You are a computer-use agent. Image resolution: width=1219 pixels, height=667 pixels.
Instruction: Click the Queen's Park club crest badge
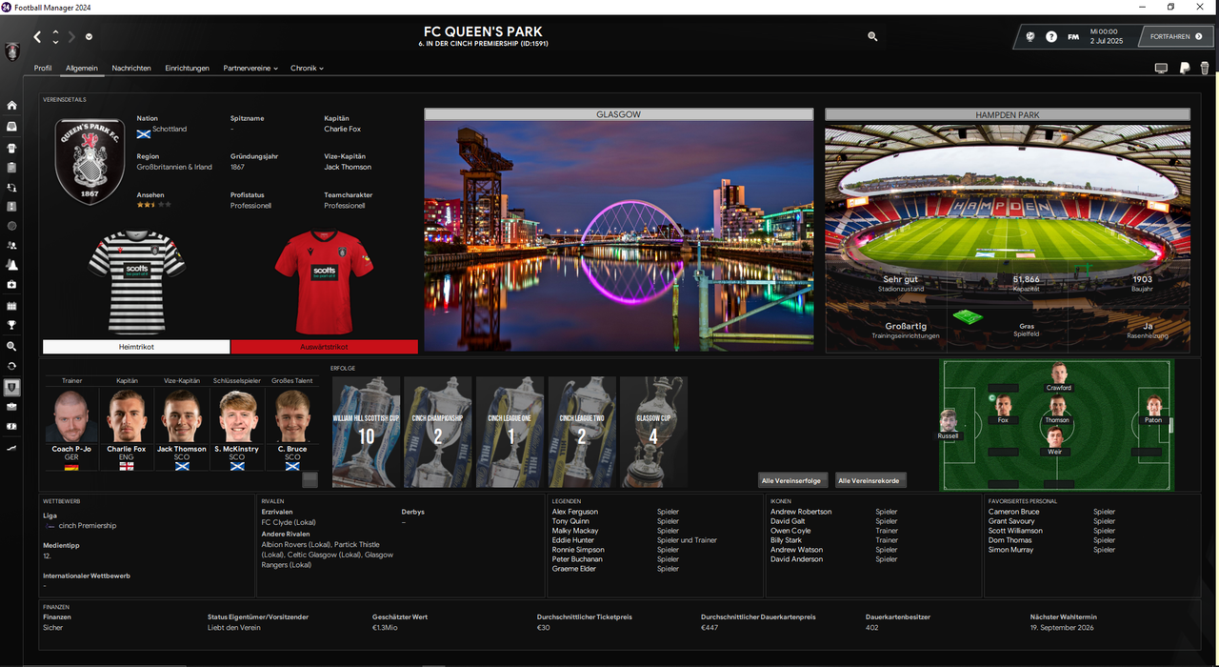pos(90,161)
